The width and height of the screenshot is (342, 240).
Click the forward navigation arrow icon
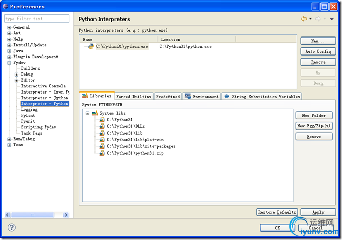[x=318, y=19]
